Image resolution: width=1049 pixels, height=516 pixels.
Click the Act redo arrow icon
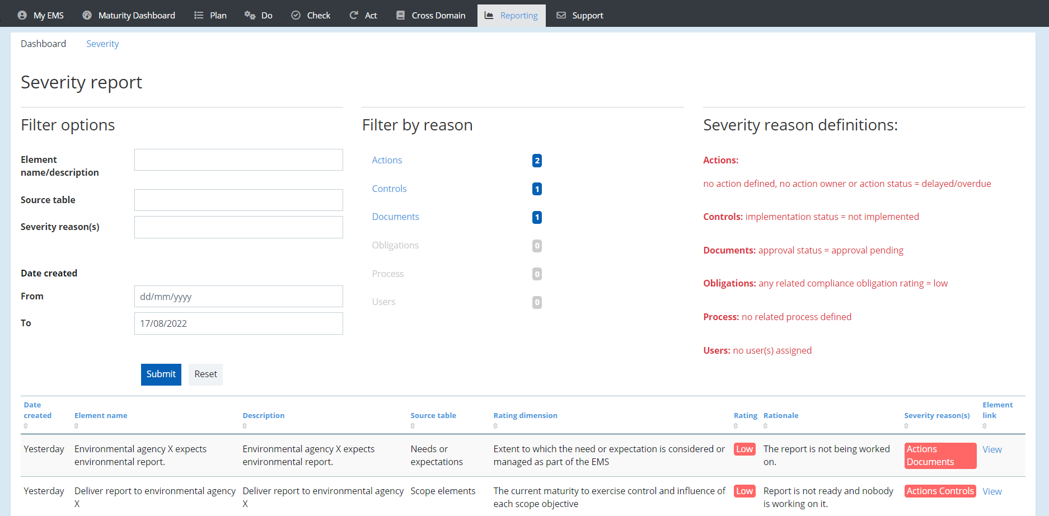click(354, 15)
